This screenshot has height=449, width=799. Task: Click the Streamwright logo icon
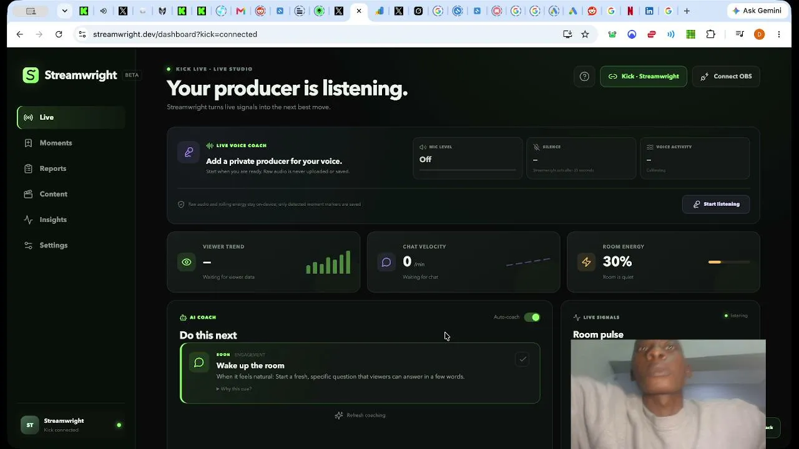(31, 75)
